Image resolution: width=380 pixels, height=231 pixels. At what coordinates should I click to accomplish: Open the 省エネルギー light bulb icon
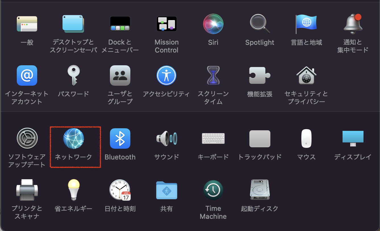point(74,190)
